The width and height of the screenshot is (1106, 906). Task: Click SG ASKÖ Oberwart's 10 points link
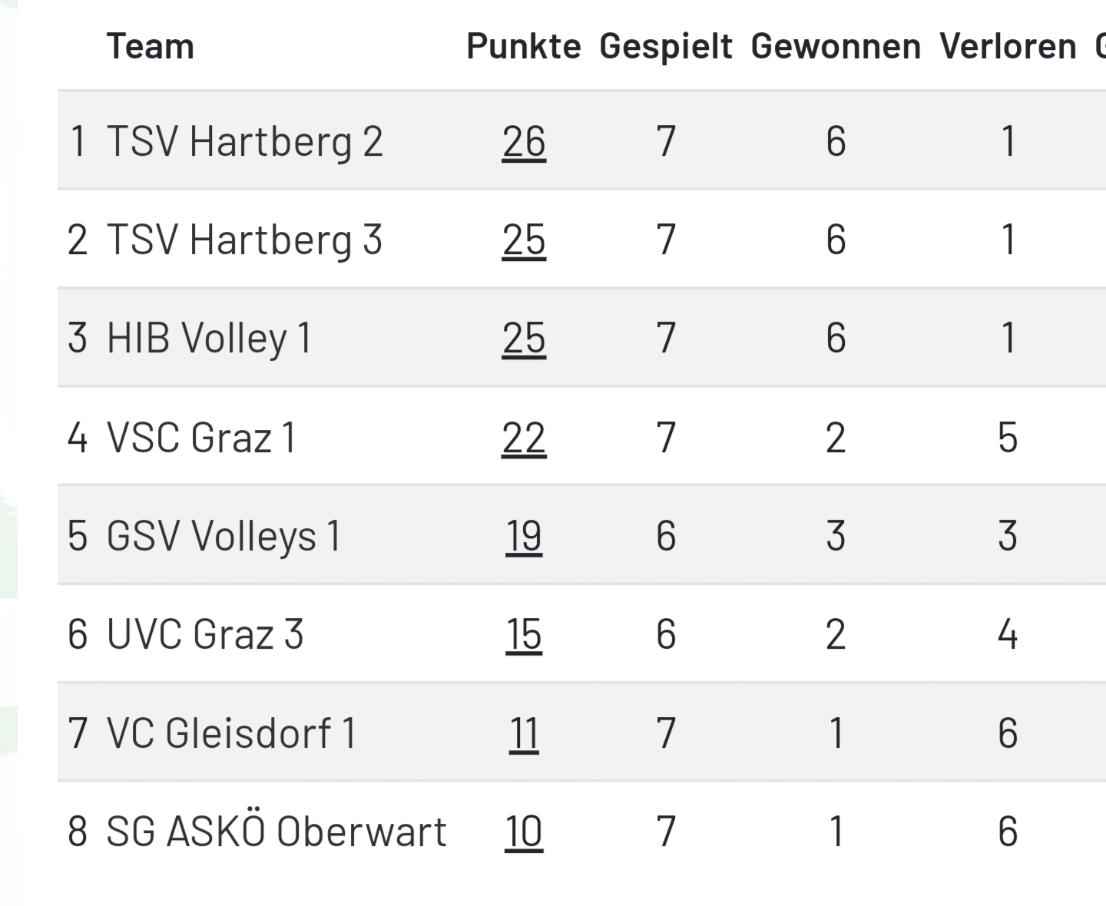[524, 832]
